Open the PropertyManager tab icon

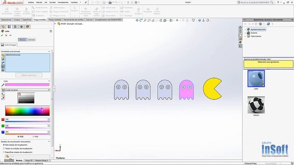click(x=9, y=27)
